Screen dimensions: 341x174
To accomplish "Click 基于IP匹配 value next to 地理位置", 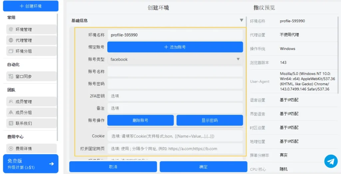I will [289, 142].
